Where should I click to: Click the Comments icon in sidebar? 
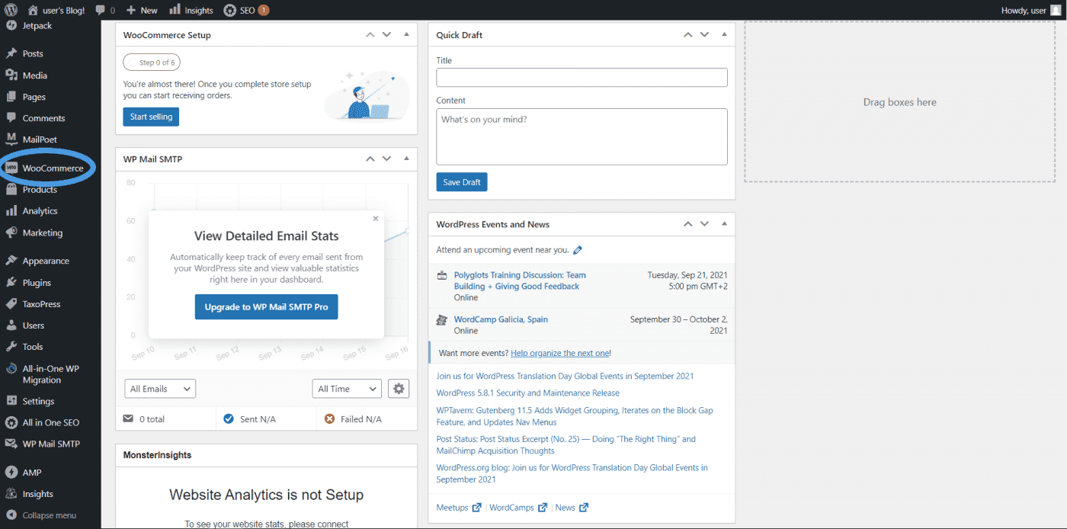11,118
